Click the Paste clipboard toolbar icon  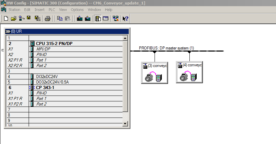68,19
